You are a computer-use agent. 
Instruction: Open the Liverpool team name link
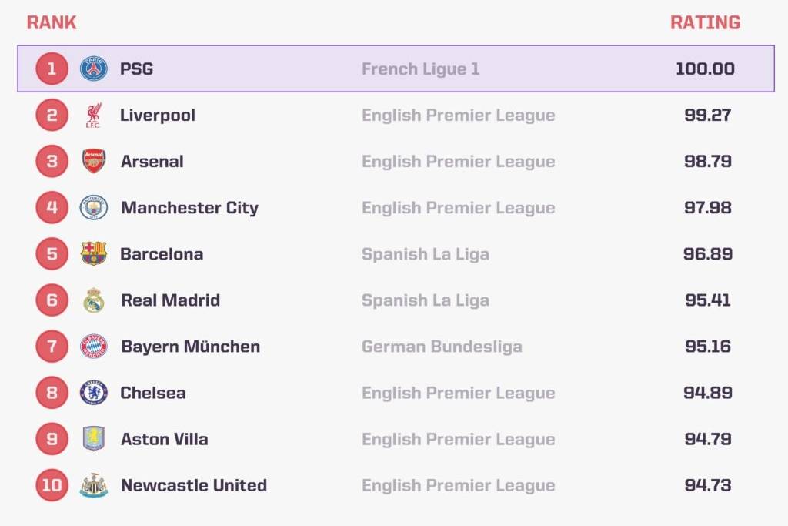point(158,116)
